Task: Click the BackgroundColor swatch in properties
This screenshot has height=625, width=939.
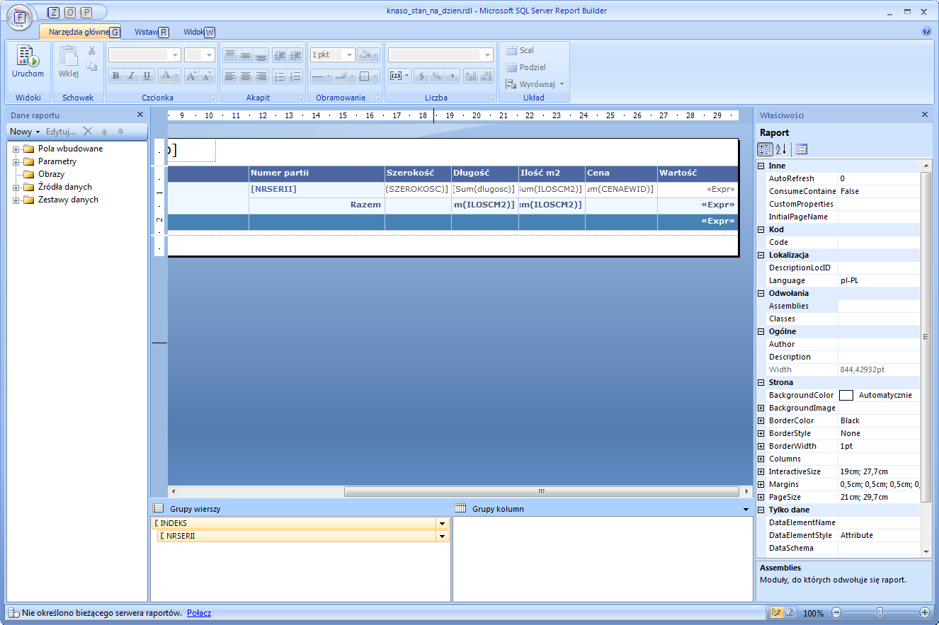Action: click(x=846, y=396)
